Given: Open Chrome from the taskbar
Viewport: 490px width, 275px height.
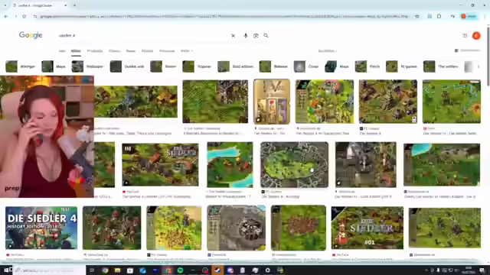Looking at the screenshot, I should click(105, 270).
